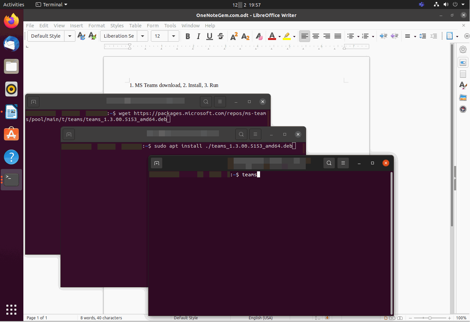
Task: Apply subscript formatting
Action: [245, 36]
